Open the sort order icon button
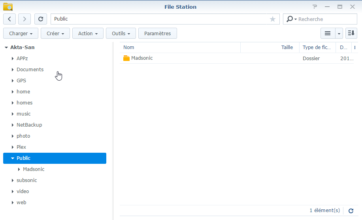Image resolution: width=362 pixels, height=220 pixels. (351, 34)
